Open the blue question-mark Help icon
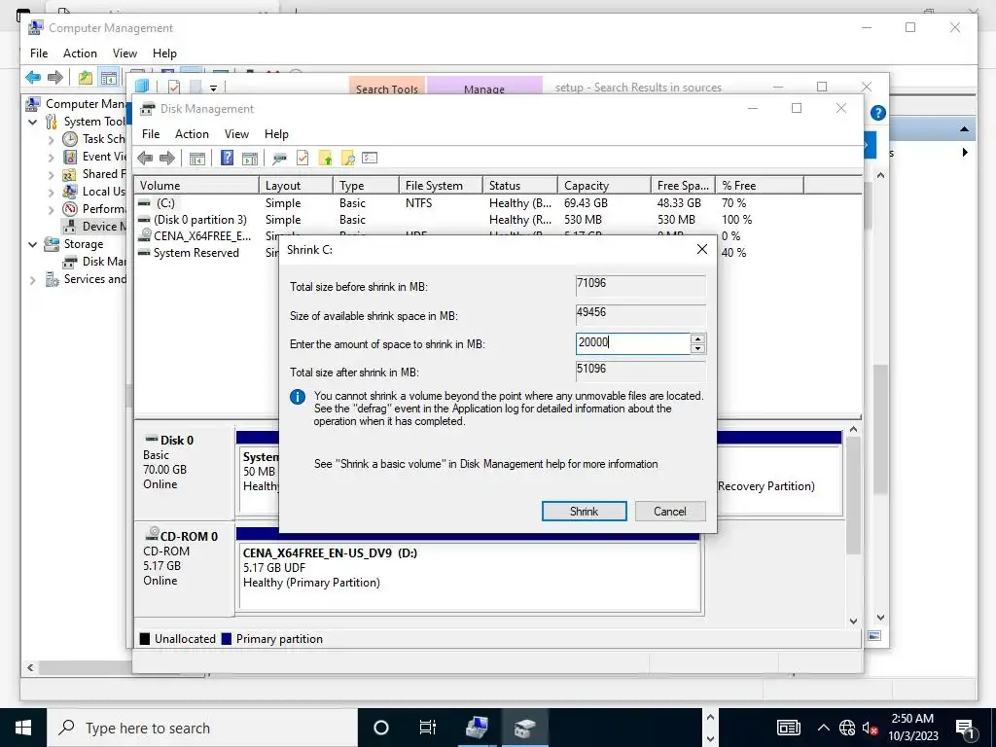The width and height of the screenshot is (996, 747). point(227,159)
